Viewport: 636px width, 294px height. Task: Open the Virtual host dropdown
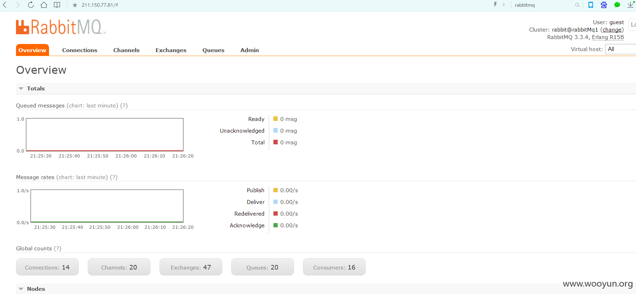tap(621, 49)
